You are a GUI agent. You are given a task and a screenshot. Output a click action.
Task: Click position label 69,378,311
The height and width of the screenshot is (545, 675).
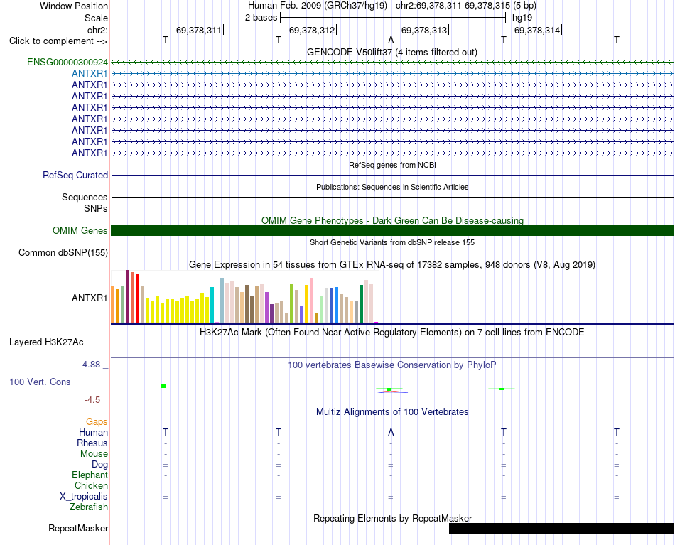[198, 30]
